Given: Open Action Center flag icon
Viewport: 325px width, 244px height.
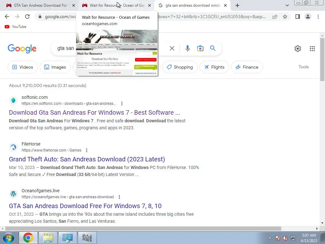Looking at the screenshot, I should (278, 238).
